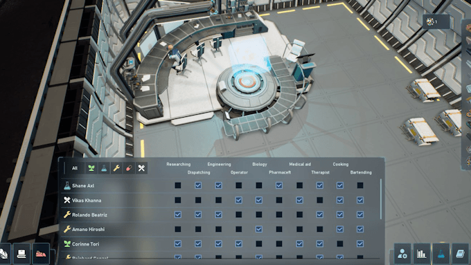This screenshot has width=471, height=265.
Task: Click the Engineering column header
Action: click(x=219, y=164)
